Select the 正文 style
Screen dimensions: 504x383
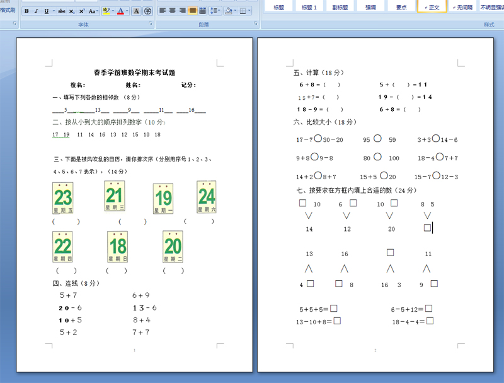click(432, 7)
